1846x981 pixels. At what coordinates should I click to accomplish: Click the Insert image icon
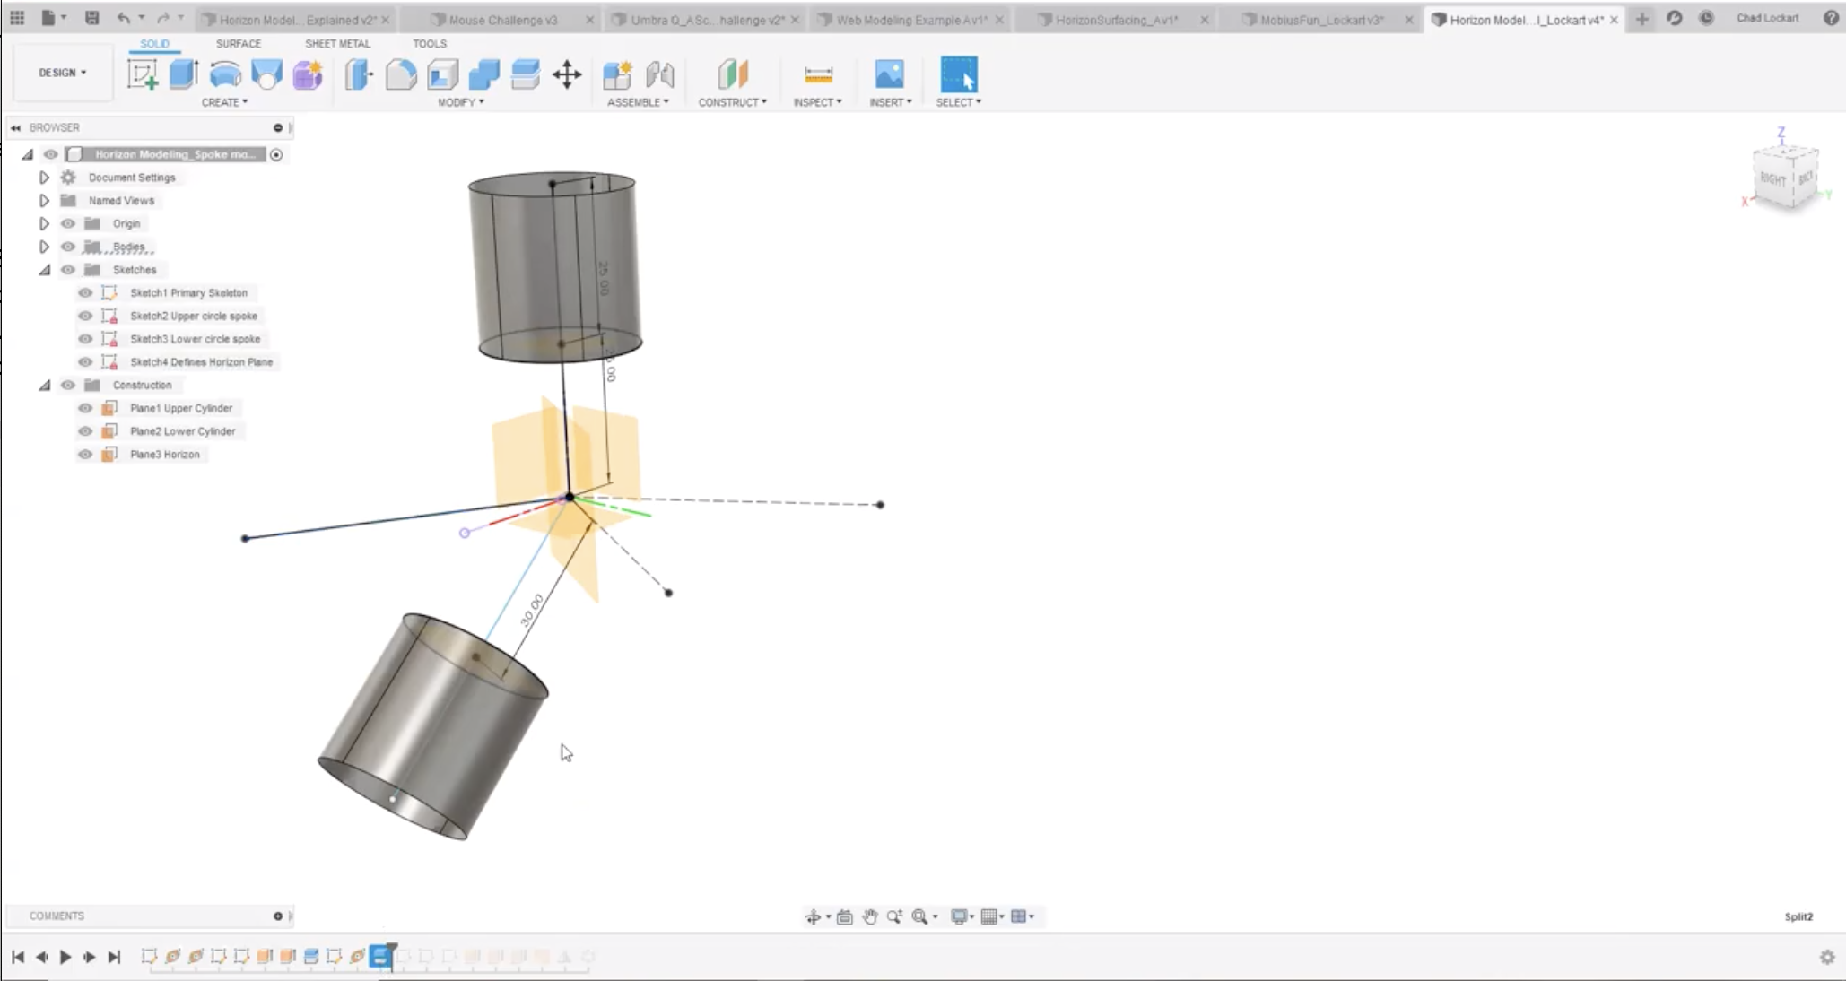pos(889,74)
